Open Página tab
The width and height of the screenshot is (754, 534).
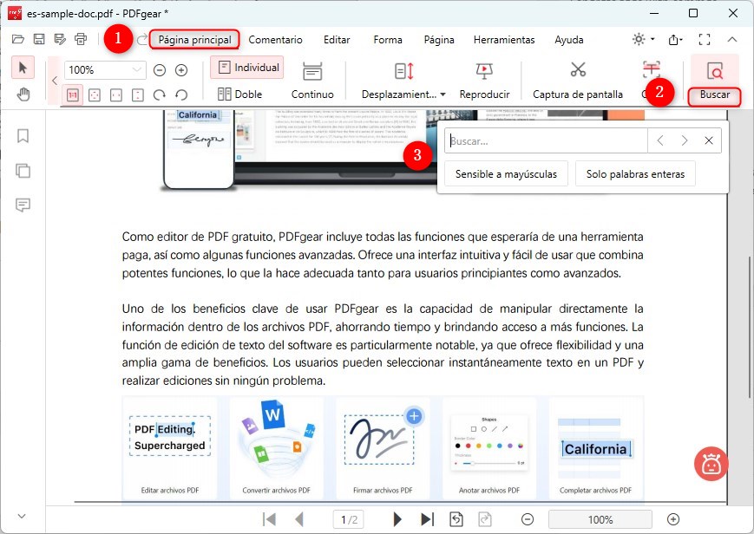[x=439, y=39]
